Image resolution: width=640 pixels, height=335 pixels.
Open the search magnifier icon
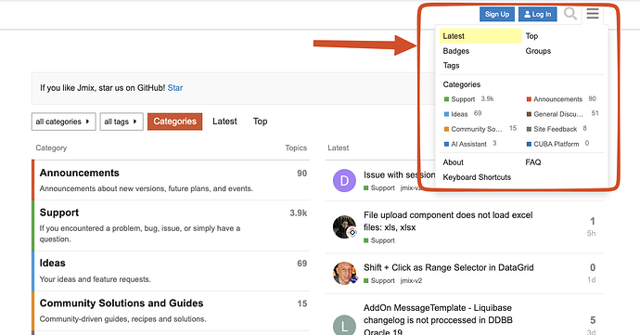coord(570,14)
